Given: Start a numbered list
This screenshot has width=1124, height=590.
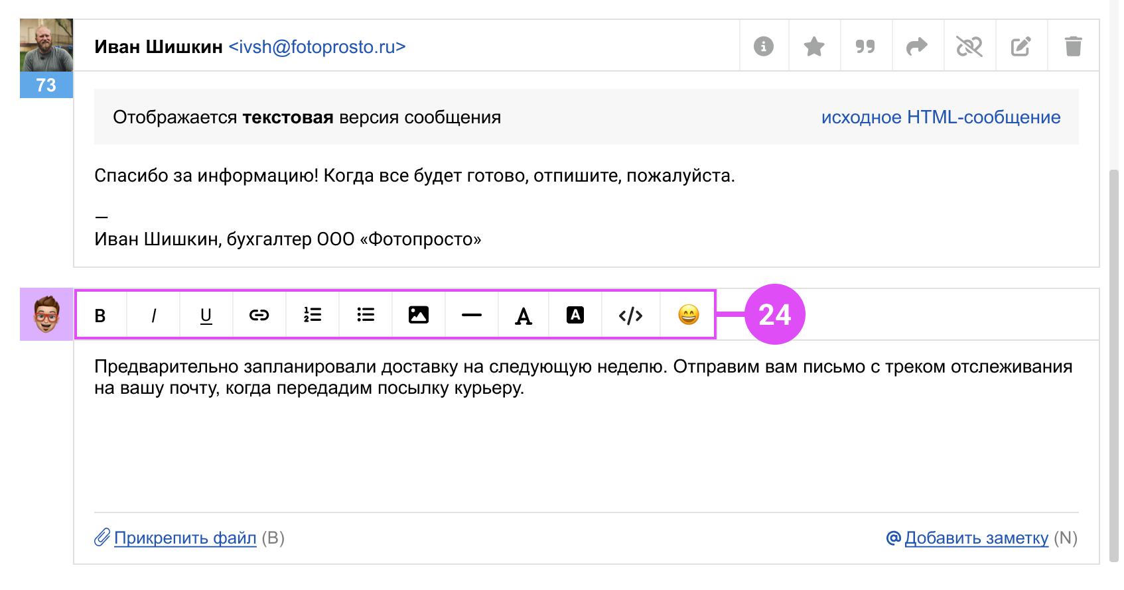Looking at the screenshot, I should 313,315.
